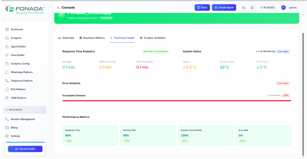Switch to the Overview tab
The width and height of the screenshot is (307, 159).
click(x=66, y=38)
